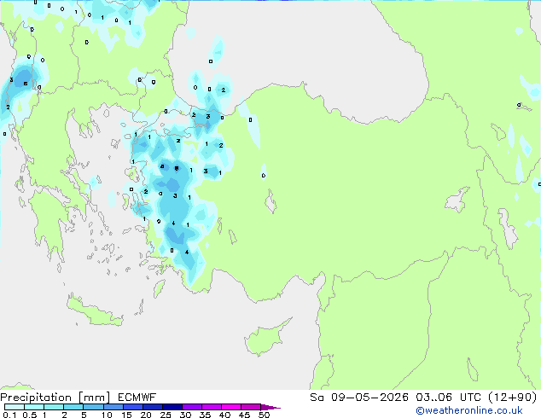Select the 10–15 mm blue legend swatch

[113, 407]
